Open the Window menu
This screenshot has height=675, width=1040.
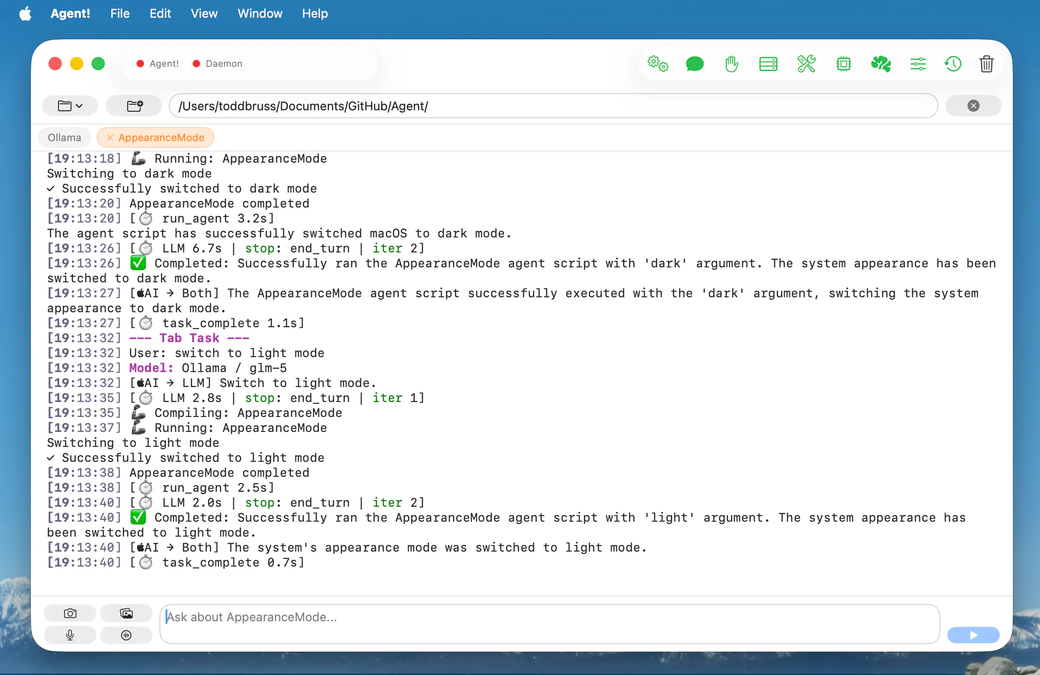pyautogui.click(x=260, y=14)
